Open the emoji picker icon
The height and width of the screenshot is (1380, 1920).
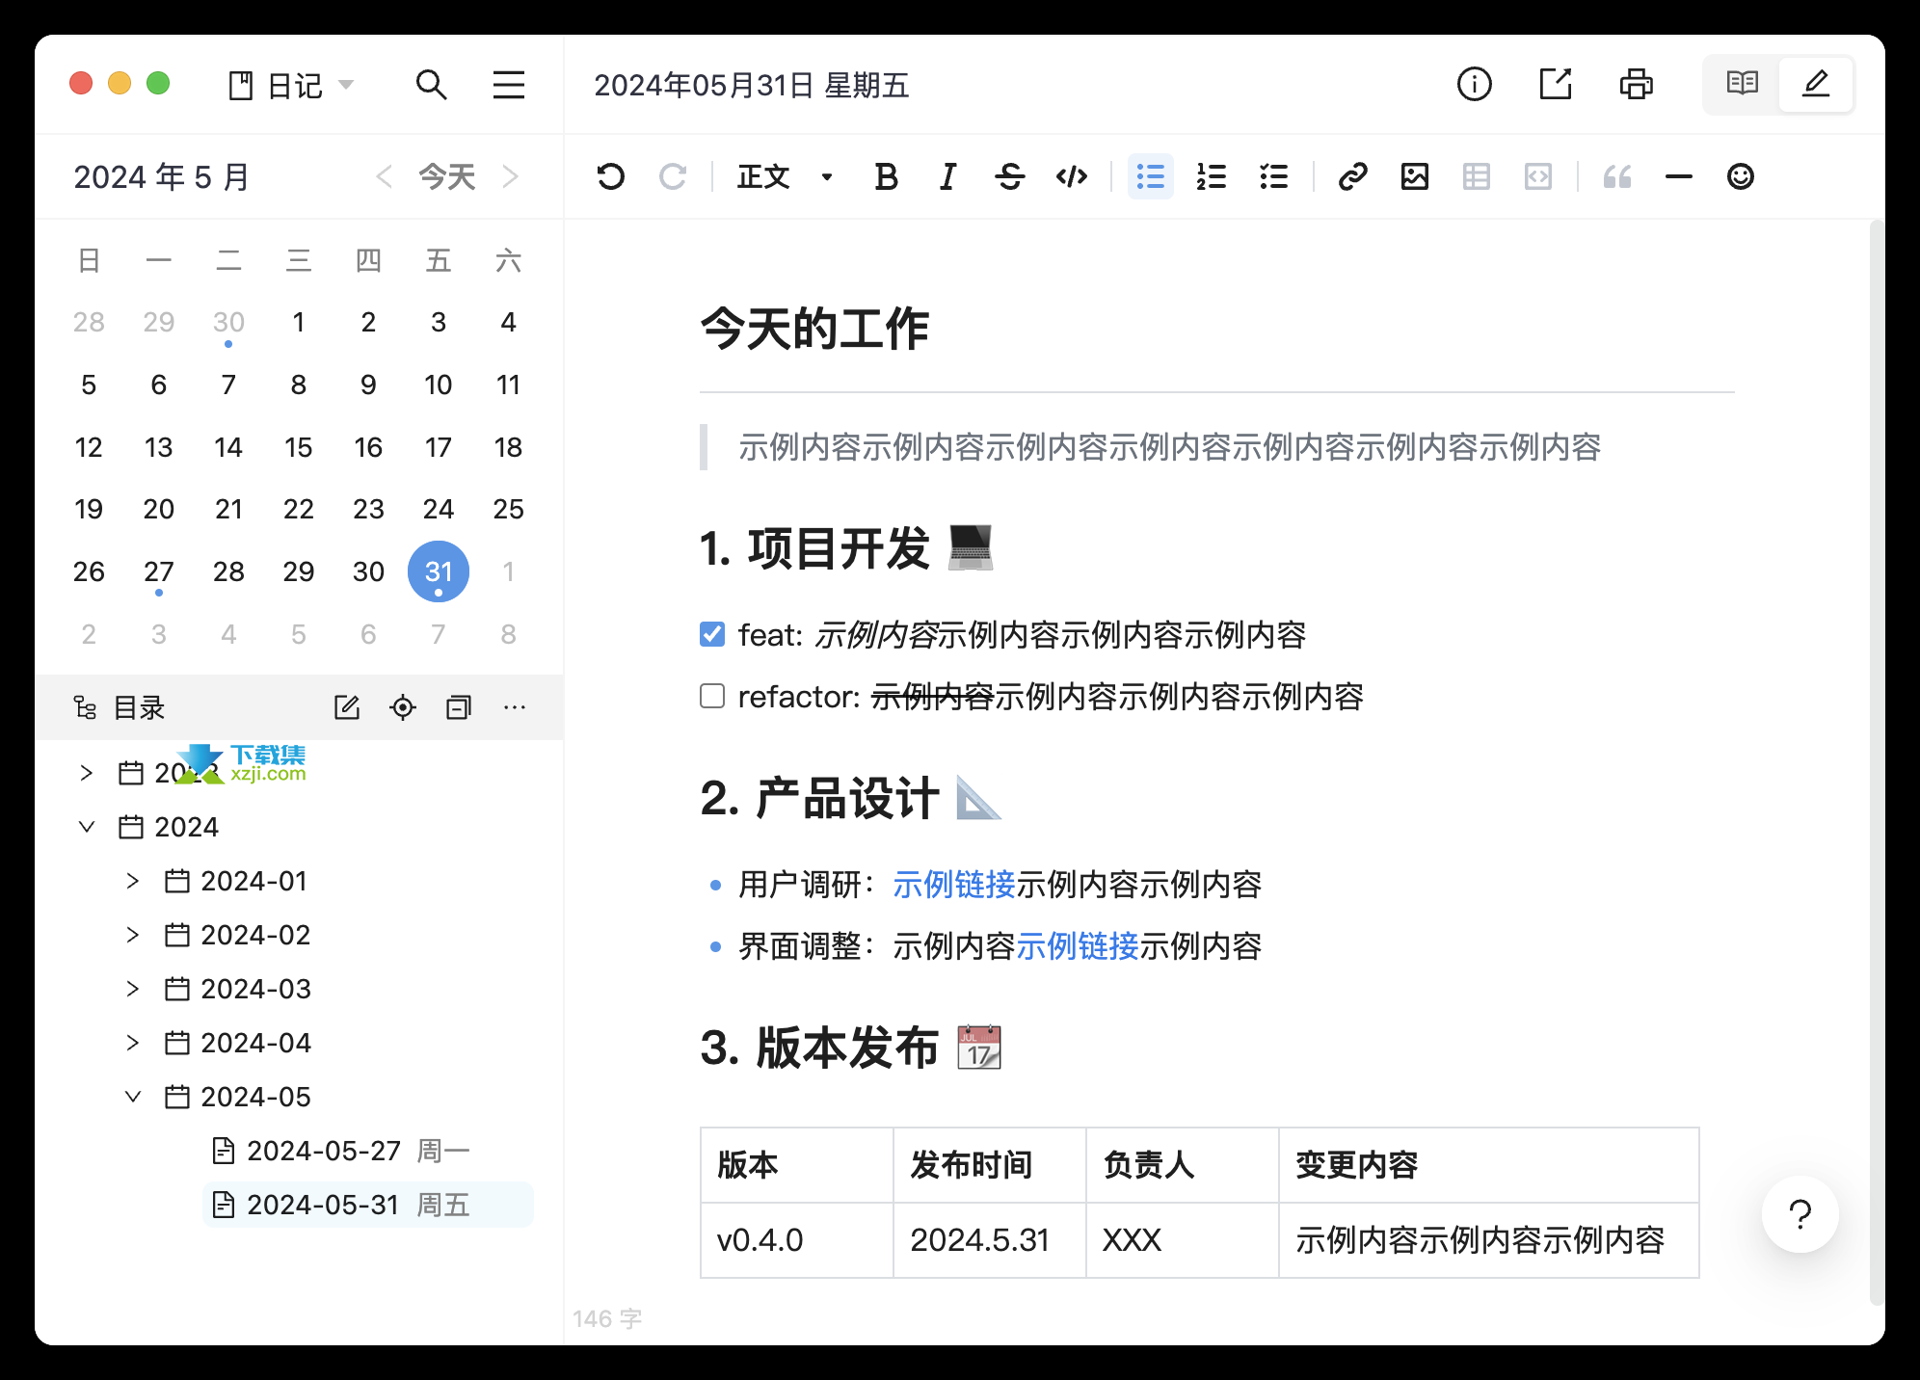[1740, 176]
